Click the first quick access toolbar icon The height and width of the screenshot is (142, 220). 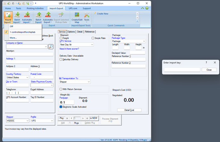tap(4, 3)
